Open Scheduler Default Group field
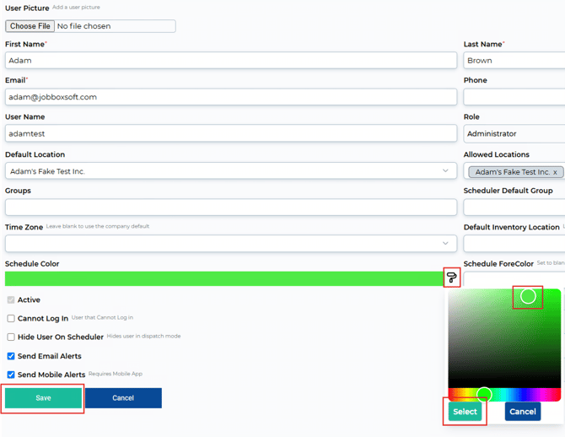The image size is (565, 437). [514, 208]
